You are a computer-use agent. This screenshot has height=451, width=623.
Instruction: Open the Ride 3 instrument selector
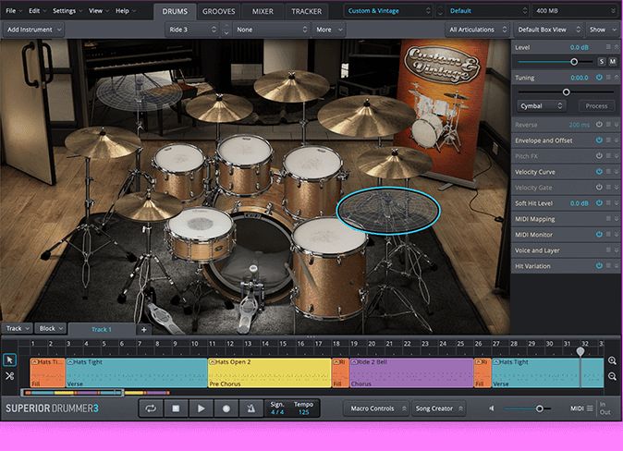point(192,30)
